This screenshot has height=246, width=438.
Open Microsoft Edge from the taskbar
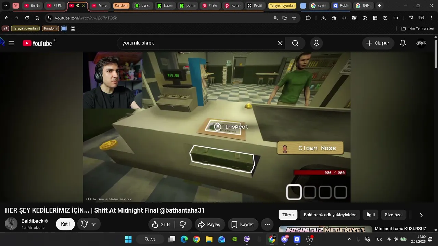pos(184,239)
